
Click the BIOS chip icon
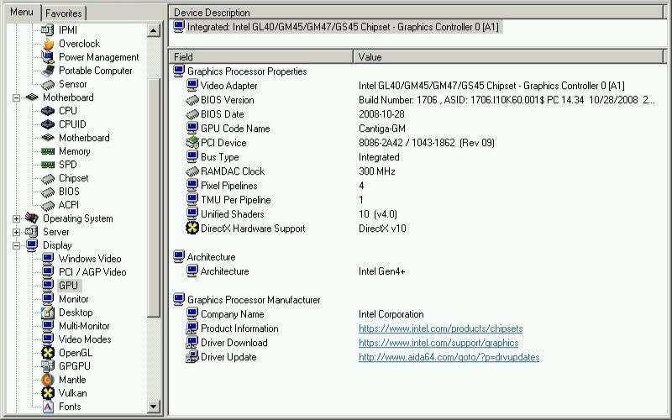48,192
